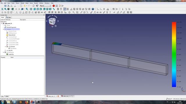Open the Results menu

36,3
